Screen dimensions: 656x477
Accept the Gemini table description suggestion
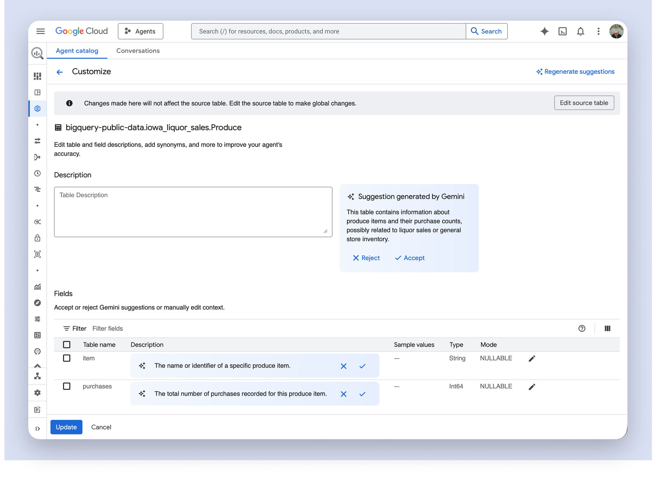click(409, 258)
